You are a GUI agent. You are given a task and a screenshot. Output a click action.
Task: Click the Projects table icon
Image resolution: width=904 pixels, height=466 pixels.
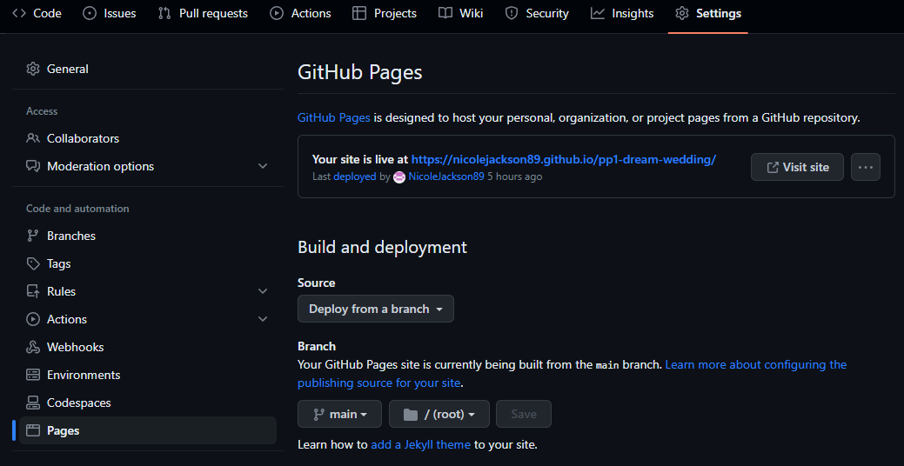359,13
